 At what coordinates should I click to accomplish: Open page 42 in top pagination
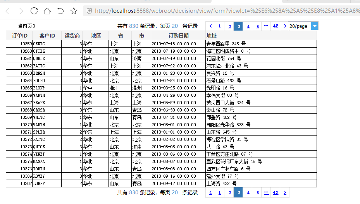click(276, 26)
